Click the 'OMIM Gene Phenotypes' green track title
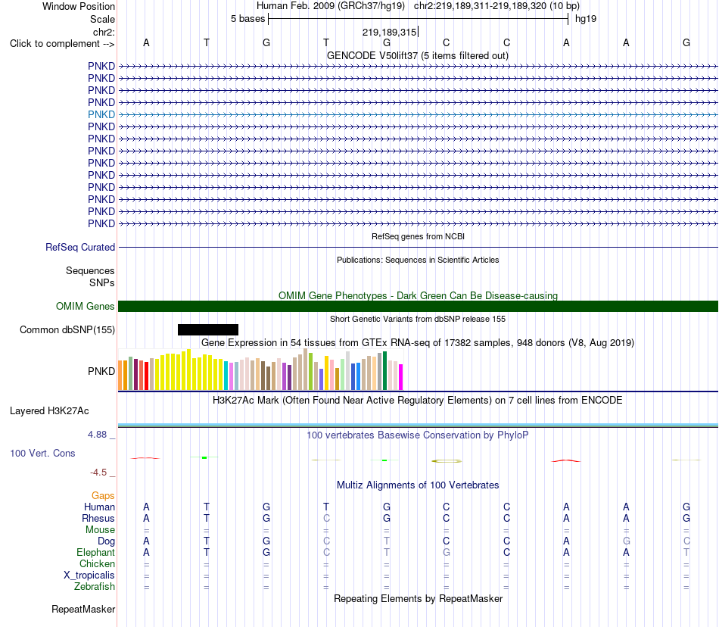 pyautogui.click(x=418, y=295)
